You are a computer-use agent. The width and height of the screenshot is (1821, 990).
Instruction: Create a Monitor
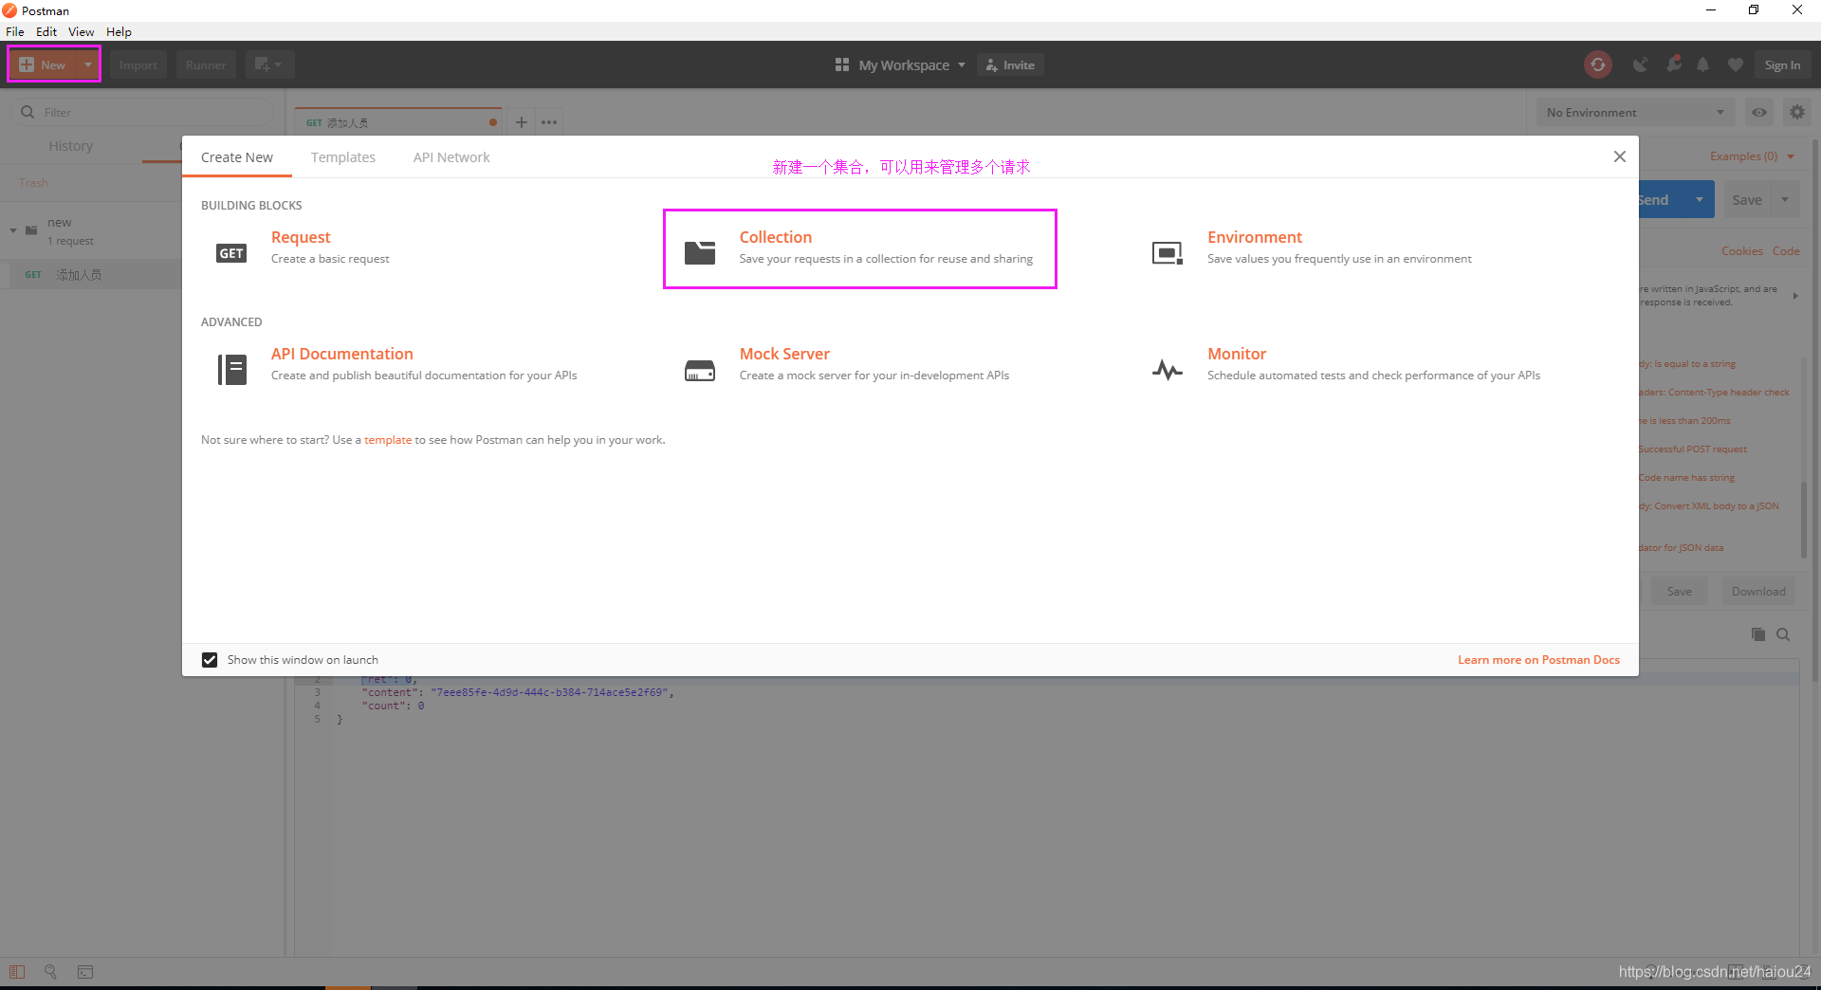(1237, 354)
